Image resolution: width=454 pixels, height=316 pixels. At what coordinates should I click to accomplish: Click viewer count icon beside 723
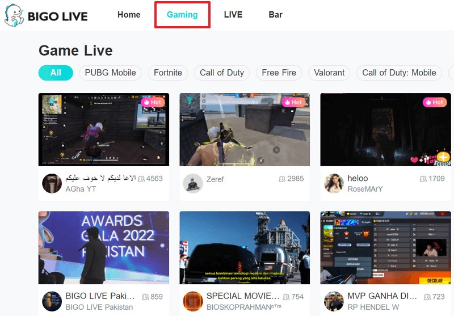[427, 297]
